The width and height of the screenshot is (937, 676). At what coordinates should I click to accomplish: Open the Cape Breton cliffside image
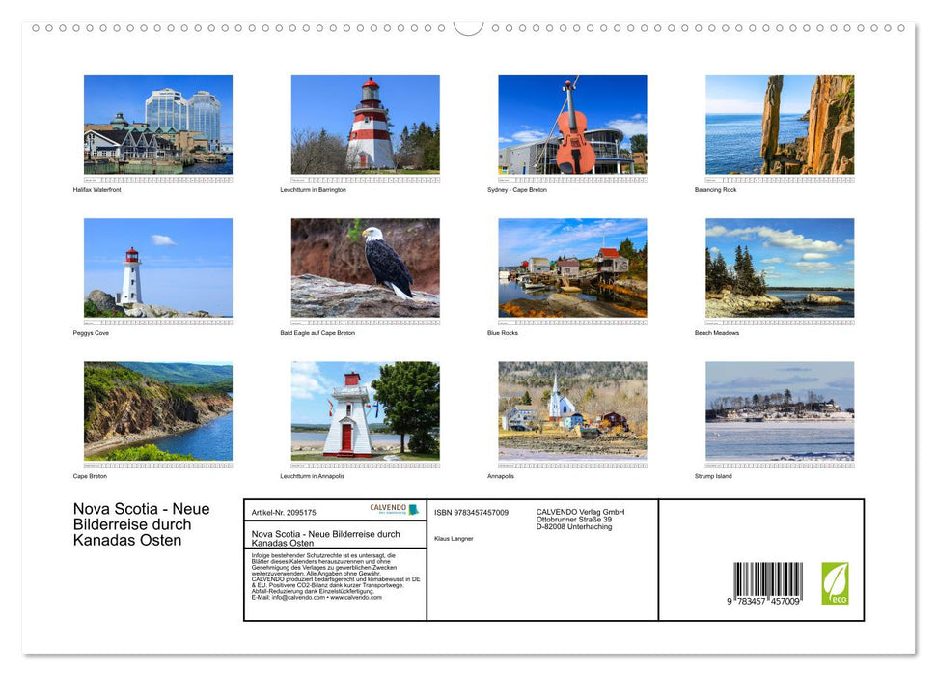pyautogui.click(x=157, y=410)
